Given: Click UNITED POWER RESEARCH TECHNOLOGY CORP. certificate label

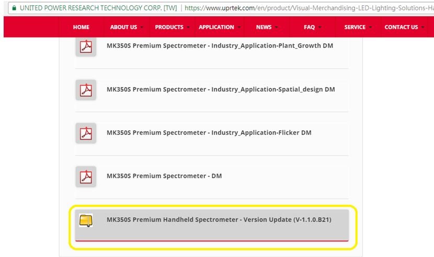Looking at the screenshot, I should point(98,8).
